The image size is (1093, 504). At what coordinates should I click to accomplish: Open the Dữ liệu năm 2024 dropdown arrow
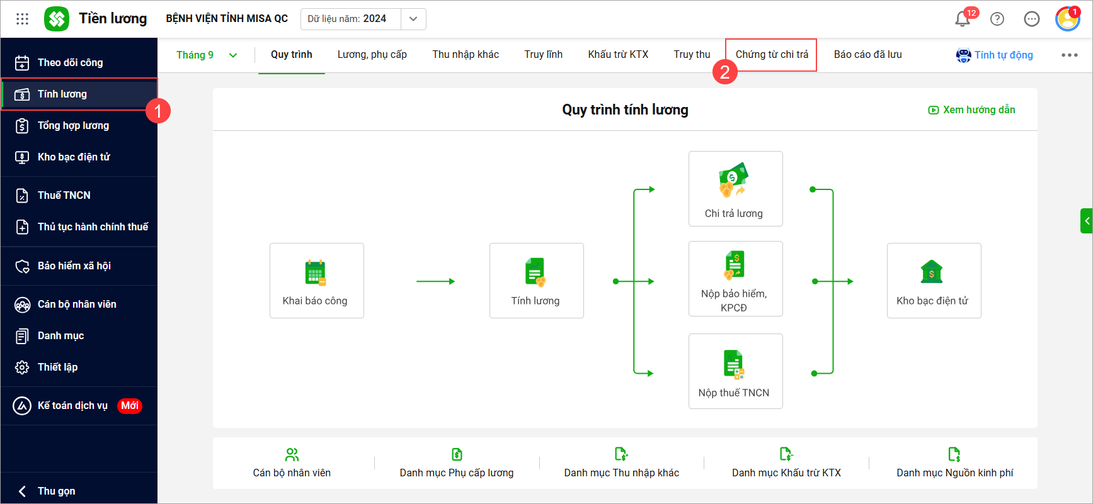pos(413,19)
